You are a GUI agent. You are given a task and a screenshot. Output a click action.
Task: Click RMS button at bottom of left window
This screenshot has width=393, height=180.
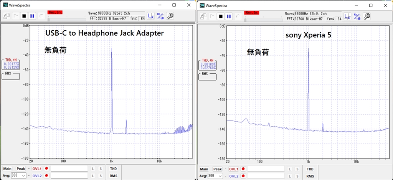113,176
